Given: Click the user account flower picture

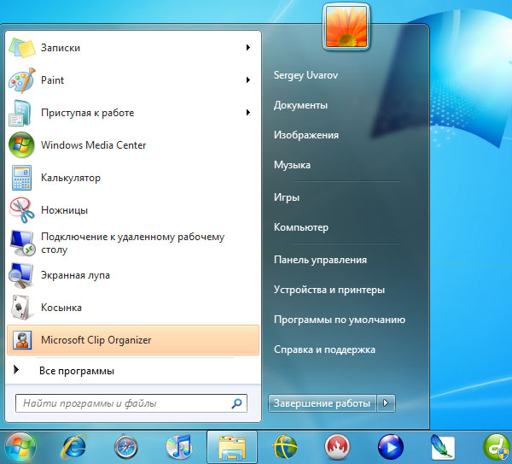Looking at the screenshot, I should click(346, 27).
